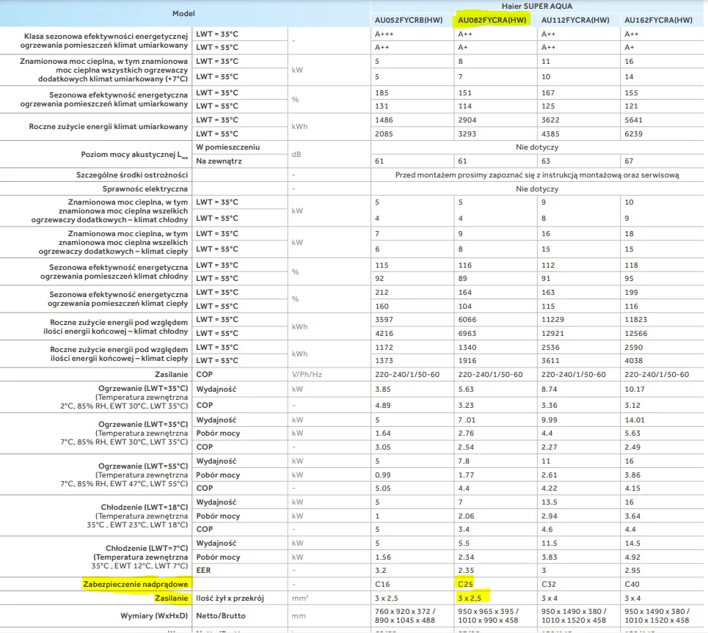Select the AU052FYCRB(HW) model header
708x633 pixels.
click(x=407, y=20)
